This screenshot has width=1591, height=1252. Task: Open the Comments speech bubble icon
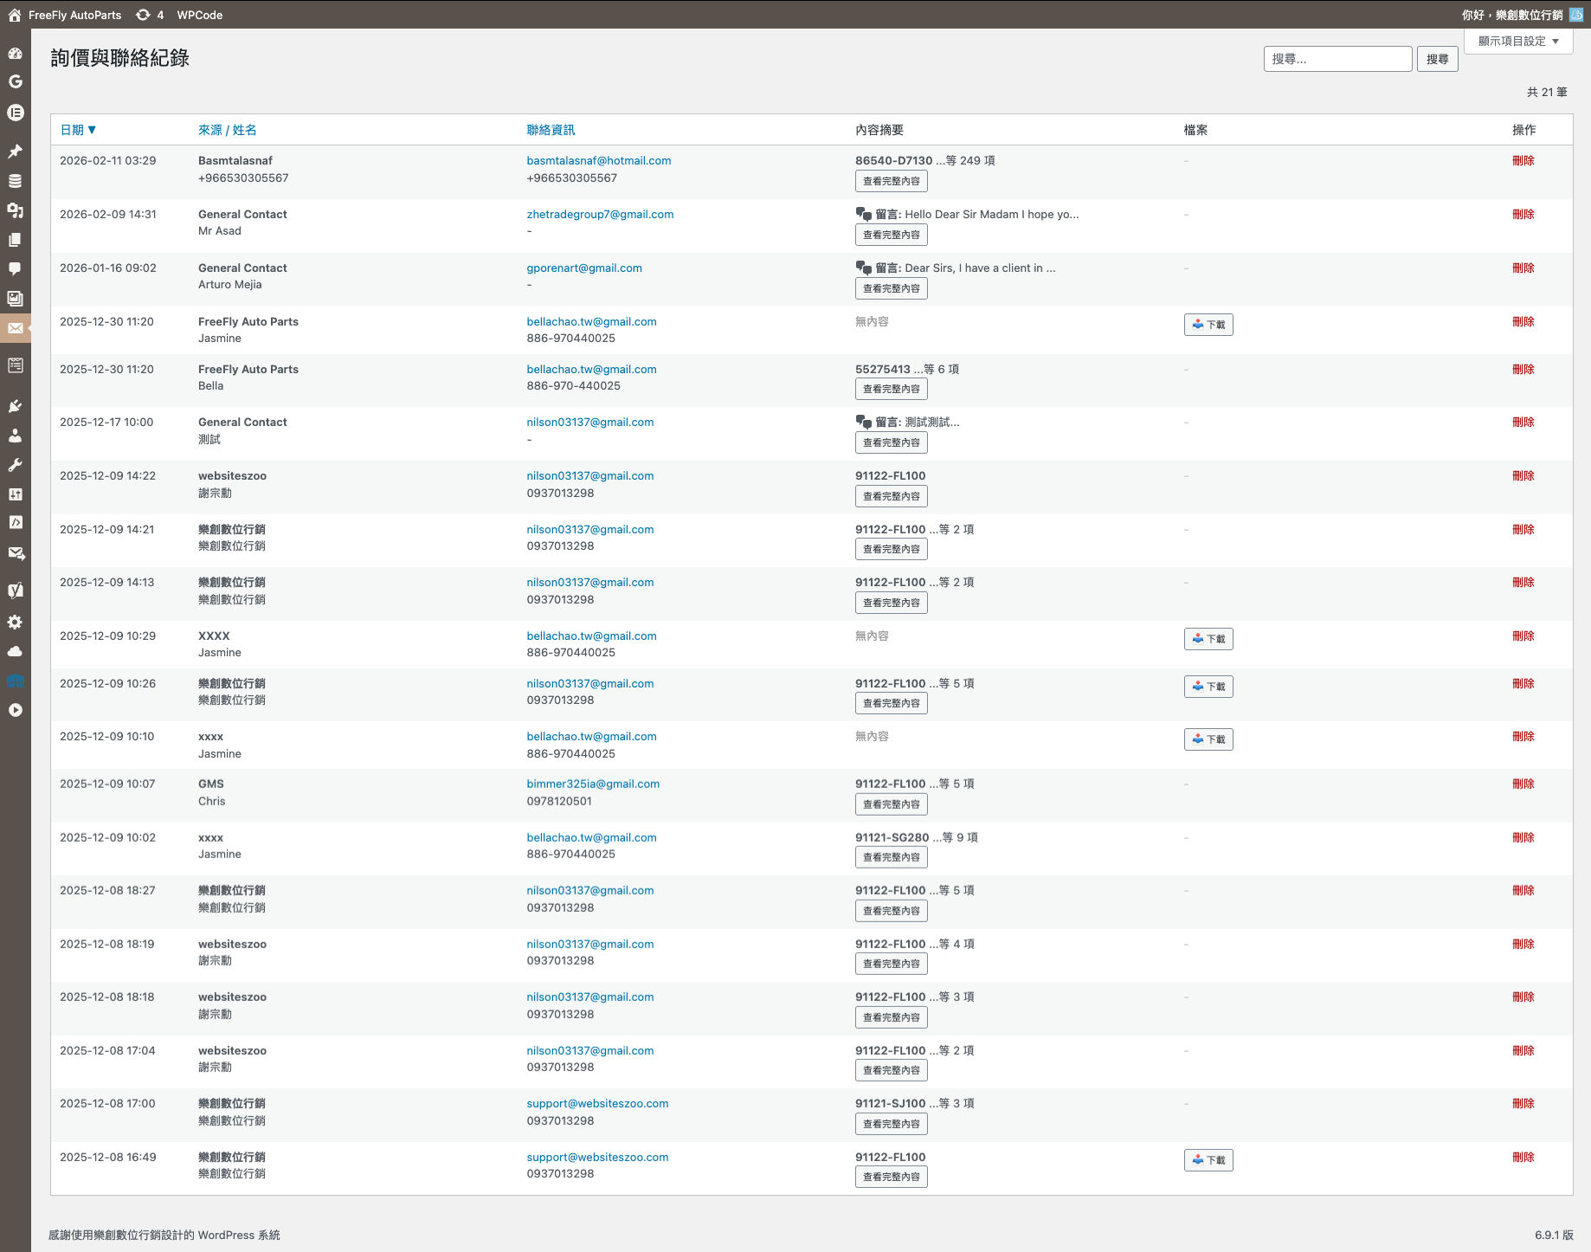pos(15,269)
